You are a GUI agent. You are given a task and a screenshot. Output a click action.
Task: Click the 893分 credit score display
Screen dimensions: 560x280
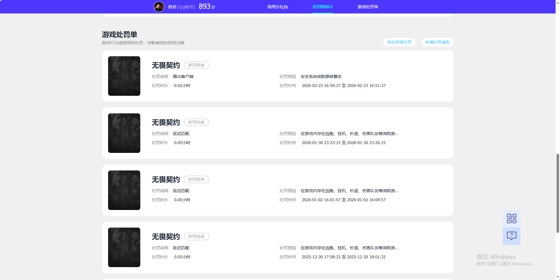pos(206,6)
